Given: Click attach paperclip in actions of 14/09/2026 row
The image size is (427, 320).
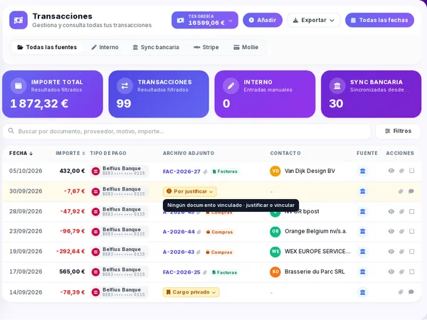Looking at the screenshot, I should coord(401,292).
